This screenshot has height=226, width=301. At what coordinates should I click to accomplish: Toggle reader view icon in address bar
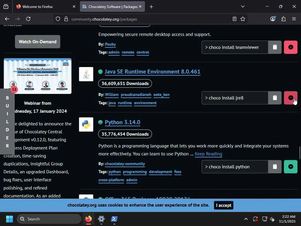point(234,19)
